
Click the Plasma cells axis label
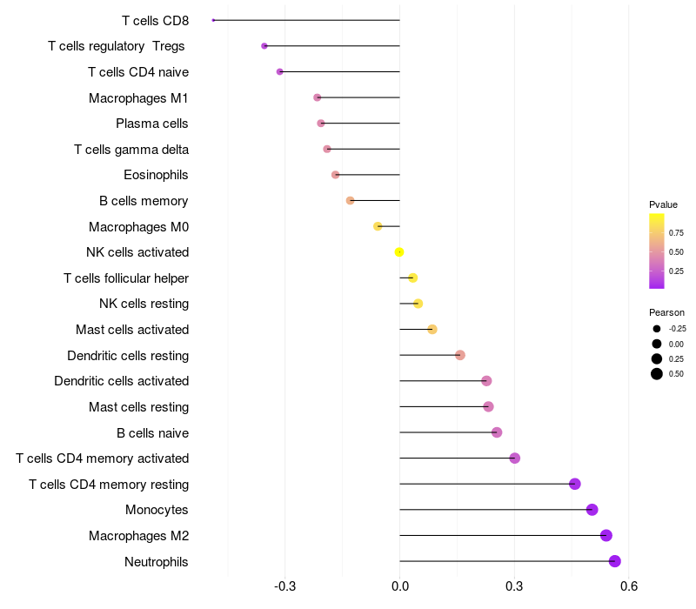tap(152, 124)
